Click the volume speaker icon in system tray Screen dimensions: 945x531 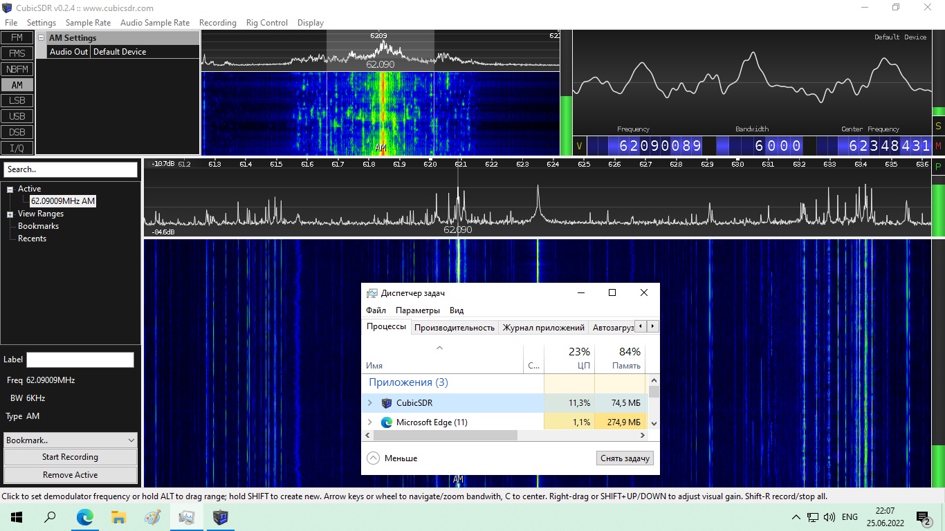pos(829,517)
